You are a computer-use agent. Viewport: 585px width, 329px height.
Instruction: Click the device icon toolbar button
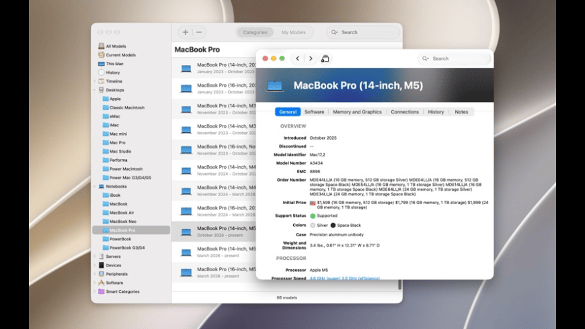click(x=325, y=58)
